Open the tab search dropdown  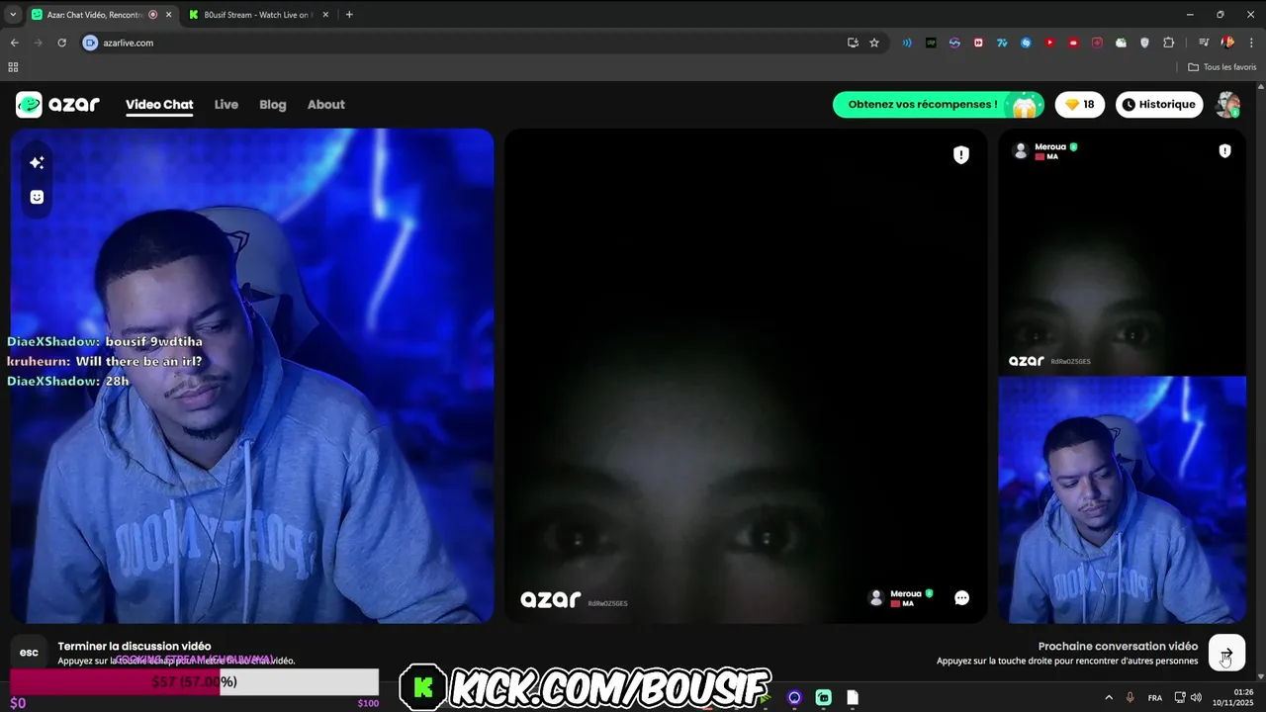coord(13,15)
